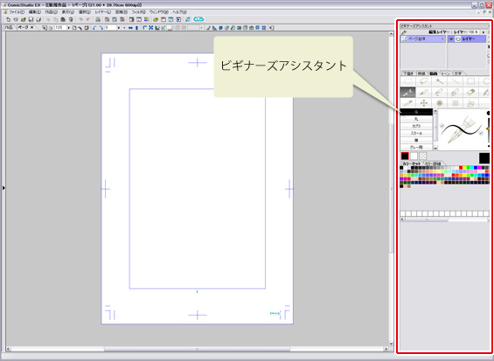Click the zoom percentage field showing 135
Image resolution: width=494 pixels, height=361 pixels.
[x=60, y=28]
